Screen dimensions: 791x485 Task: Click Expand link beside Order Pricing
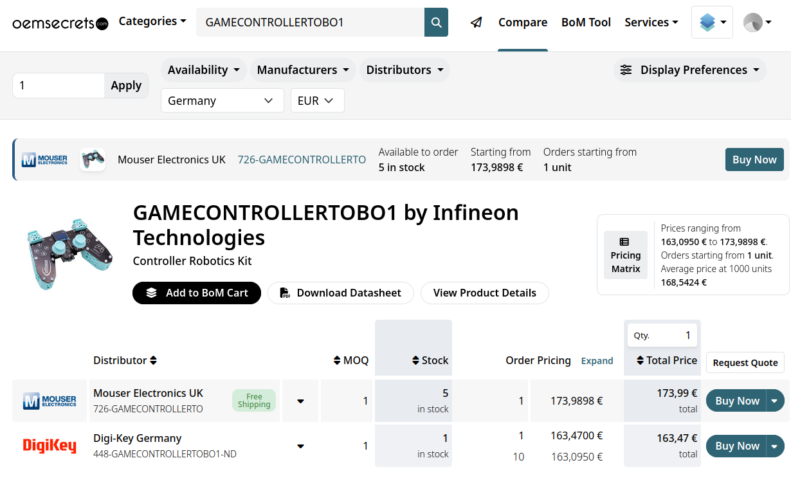point(597,361)
